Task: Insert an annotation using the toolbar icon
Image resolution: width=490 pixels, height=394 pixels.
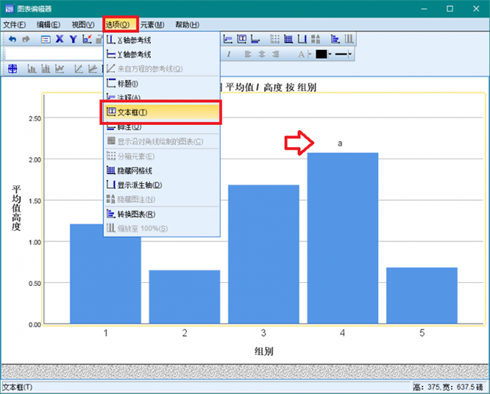Action: pyautogui.click(x=228, y=39)
